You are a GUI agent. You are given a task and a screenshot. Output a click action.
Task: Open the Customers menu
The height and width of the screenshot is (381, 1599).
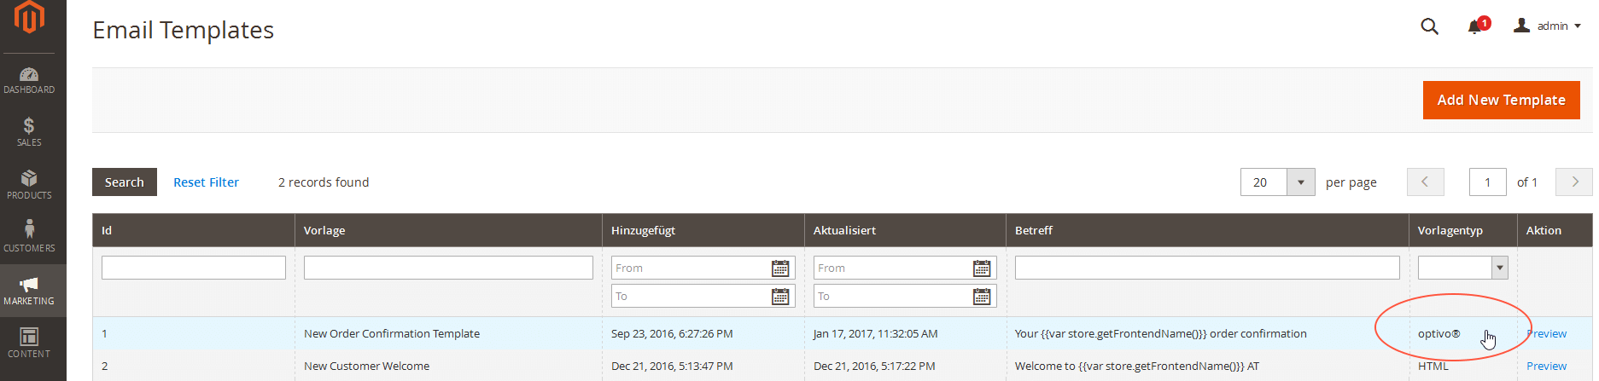tap(29, 237)
